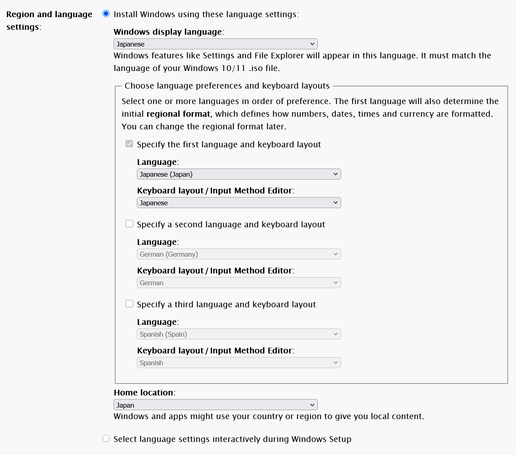Viewport: 516px width, 455px height.
Task: Click the first language checkbox
Action: click(x=130, y=144)
